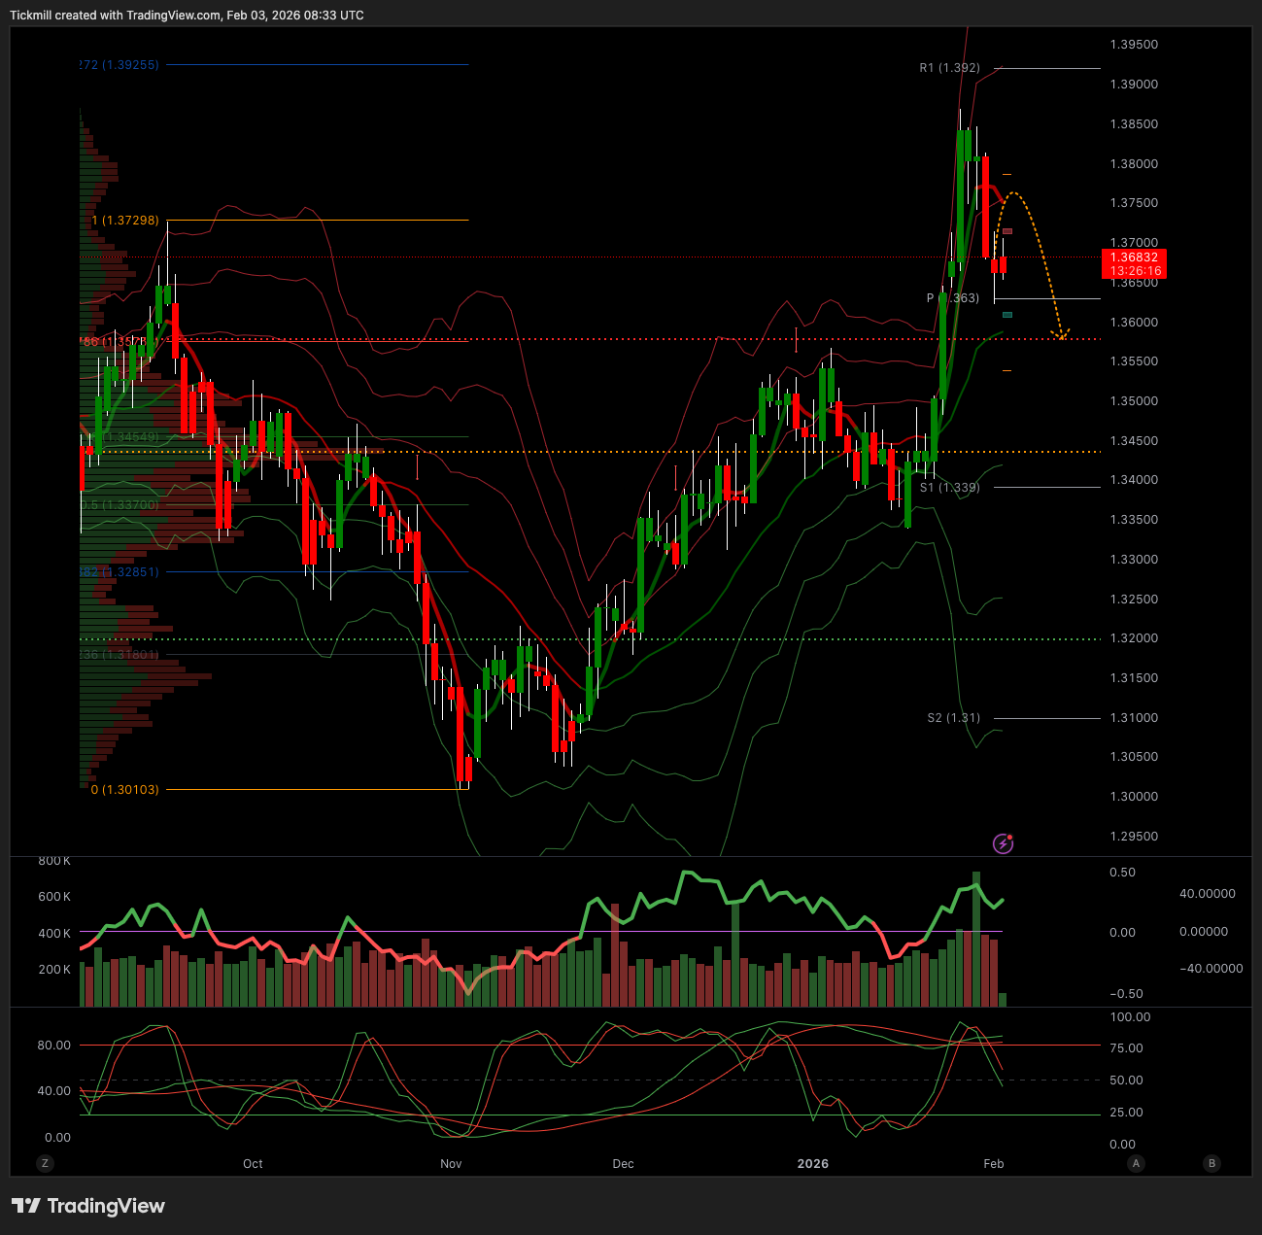
Task: Click the purple lightning bolt icon
Action: click(1004, 843)
